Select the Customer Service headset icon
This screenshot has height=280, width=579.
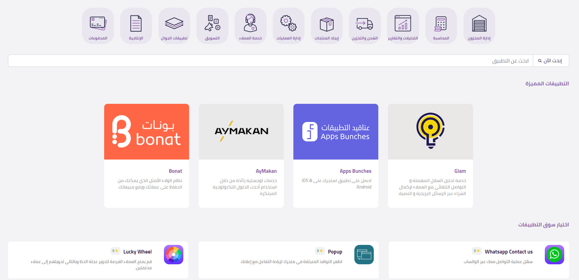250,23
